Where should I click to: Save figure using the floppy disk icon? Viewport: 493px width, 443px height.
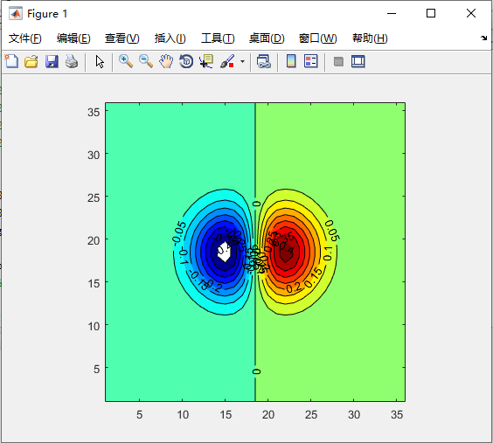coord(52,61)
